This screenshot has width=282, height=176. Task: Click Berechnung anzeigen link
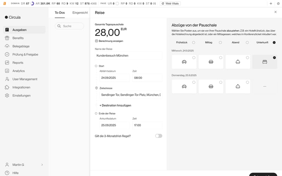pyautogui.click(x=111, y=41)
